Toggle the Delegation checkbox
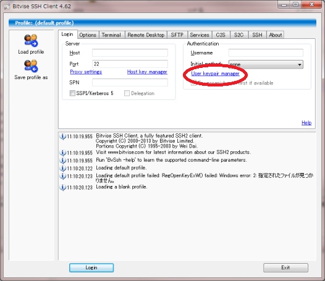 (127, 93)
